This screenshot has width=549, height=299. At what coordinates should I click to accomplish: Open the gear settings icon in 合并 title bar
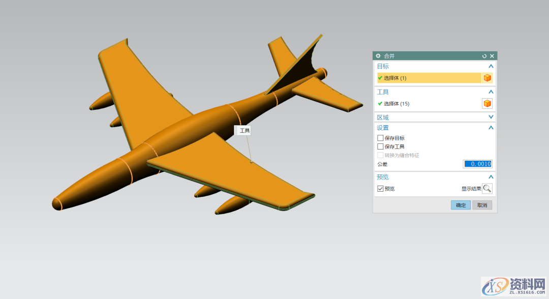click(378, 56)
